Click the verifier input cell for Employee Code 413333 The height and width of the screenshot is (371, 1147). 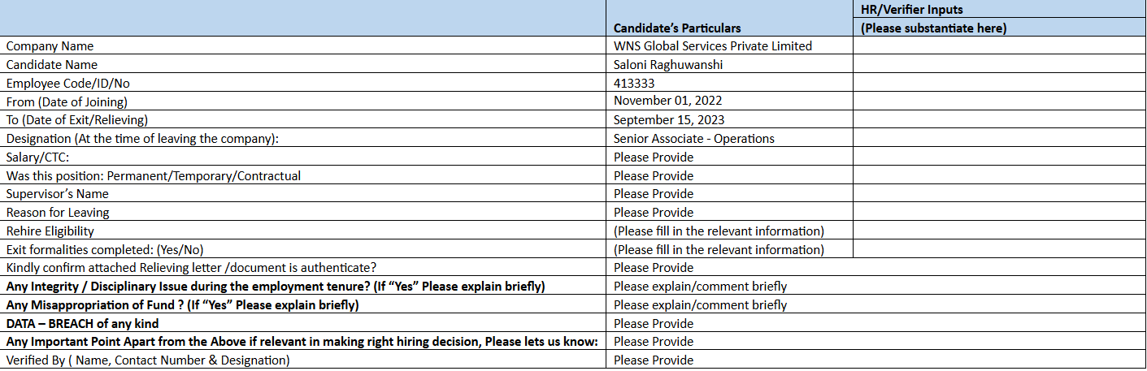999,83
